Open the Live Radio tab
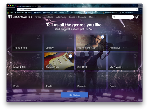149x111 pixels. (x=49, y=17)
